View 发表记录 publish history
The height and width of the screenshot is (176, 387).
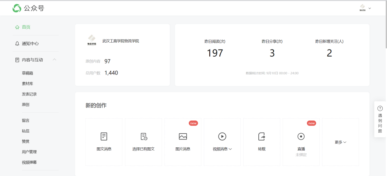click(x=29, y=94)
